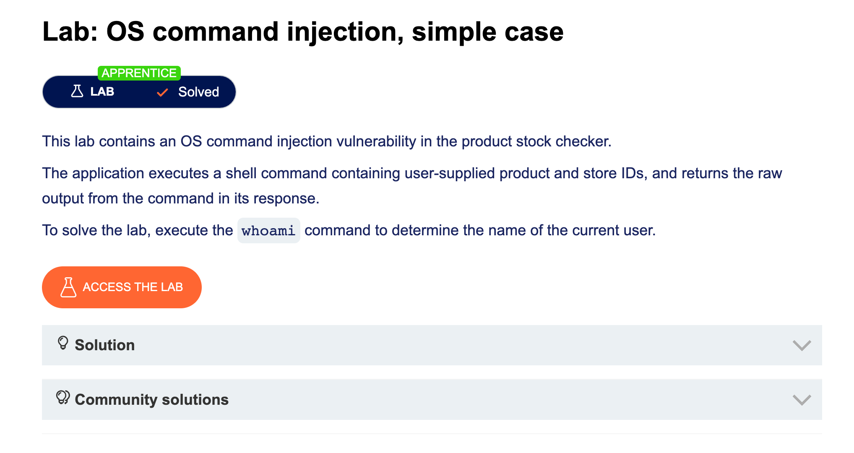This screenshot has height=453, width=854.
Task: Click the flask icon beside LAB label
Action: [x=77, y=91]
